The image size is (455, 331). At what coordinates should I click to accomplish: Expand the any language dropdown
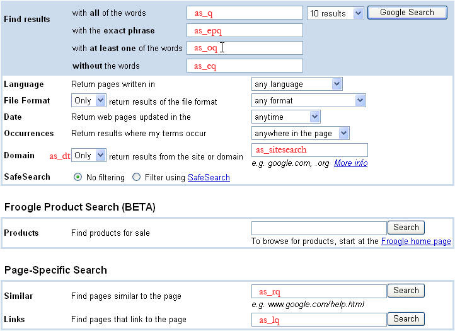coord(297,84)
